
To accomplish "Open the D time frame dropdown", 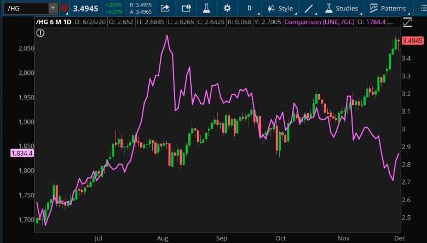I will coord(250,8).
